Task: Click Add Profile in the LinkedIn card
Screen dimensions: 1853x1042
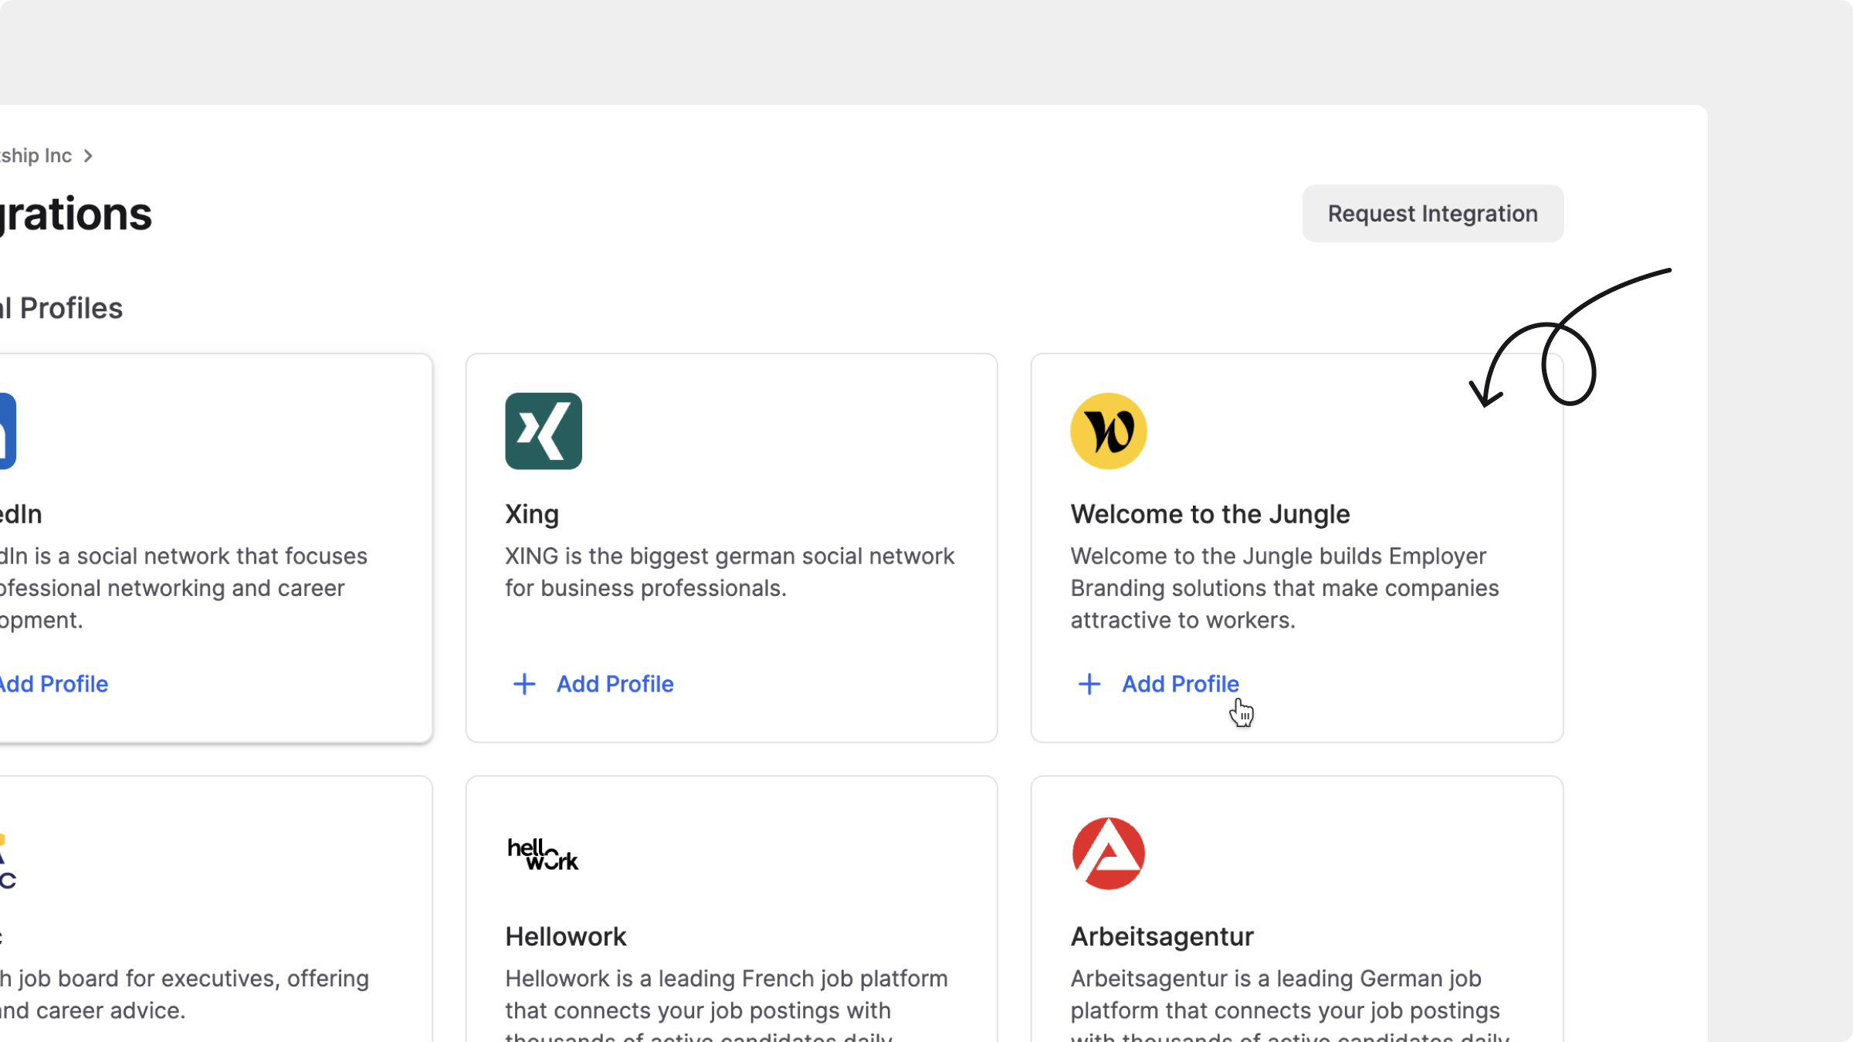Action: (53, 684)
